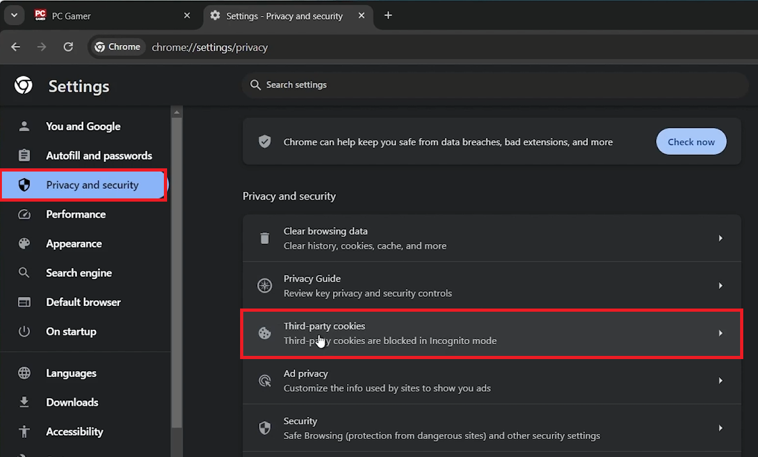Select the Search engine magnifier icon
Image resolution: width=758 pixels, height=457 pixels.
tap(24, 273)
